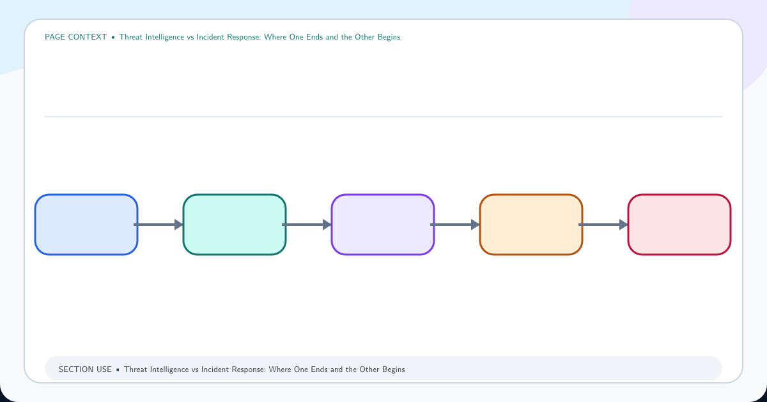Image resolution: width=767 pixels, height=402 pixels.
Task: Select the teal flowchart box
Action: click(235, 225)
